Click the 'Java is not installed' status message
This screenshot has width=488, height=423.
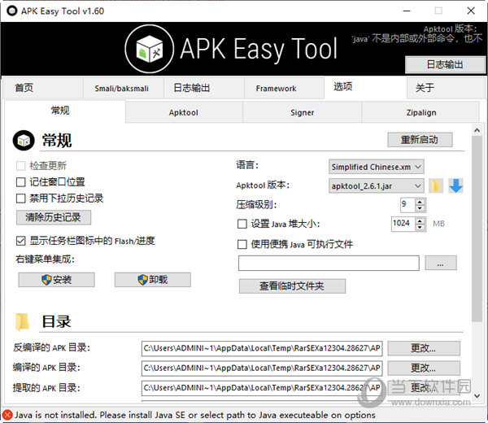click(x=195, y=415)
